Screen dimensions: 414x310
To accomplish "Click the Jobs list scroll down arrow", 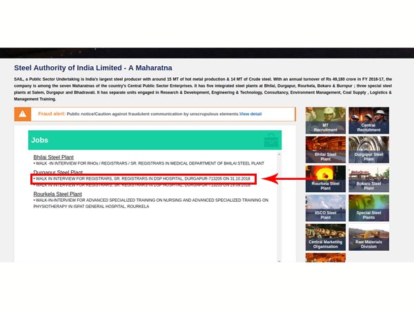I will pos(279,260).
